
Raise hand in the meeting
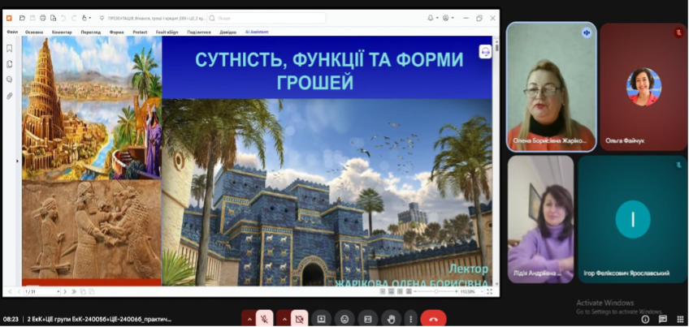391,319
